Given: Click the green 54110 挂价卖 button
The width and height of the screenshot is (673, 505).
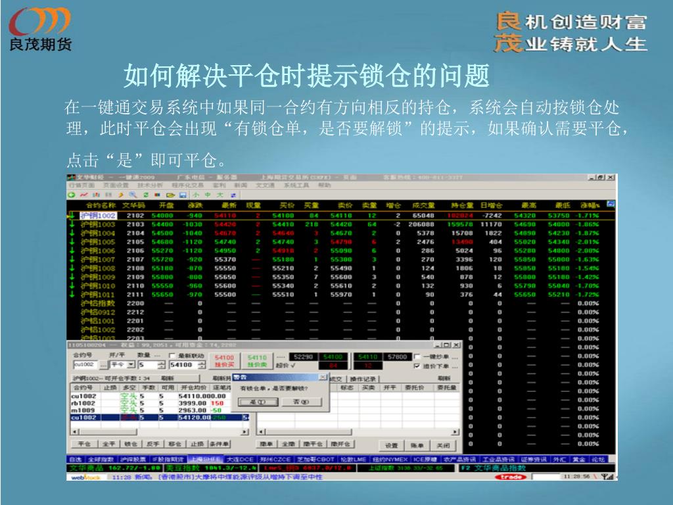Looking at the screenshot, I should click(257, 361).
